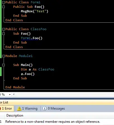The width and height of the screenshot is (114, 125).
Task: Collapse the Public Class Form1 block
Action: (x=3, y=2)
